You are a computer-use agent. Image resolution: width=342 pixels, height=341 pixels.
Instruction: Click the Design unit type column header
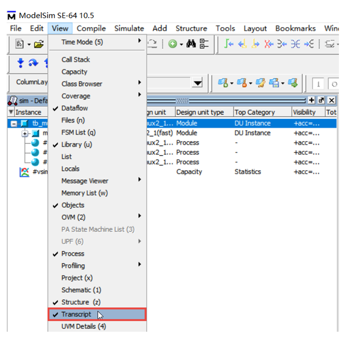point(204,112)
